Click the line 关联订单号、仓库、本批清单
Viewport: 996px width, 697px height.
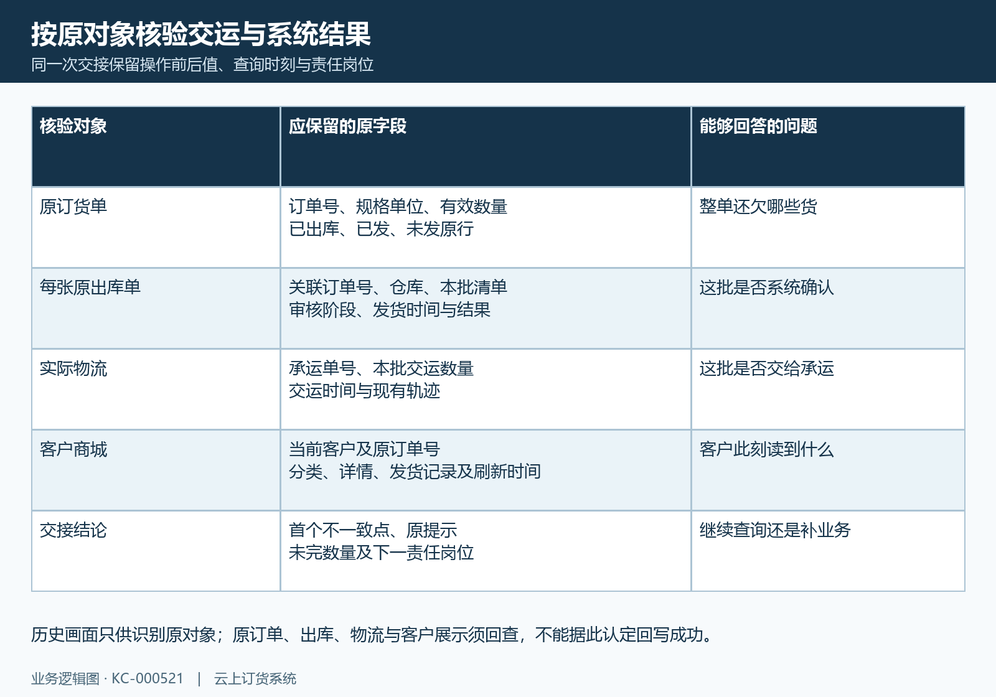click(398, 287)
